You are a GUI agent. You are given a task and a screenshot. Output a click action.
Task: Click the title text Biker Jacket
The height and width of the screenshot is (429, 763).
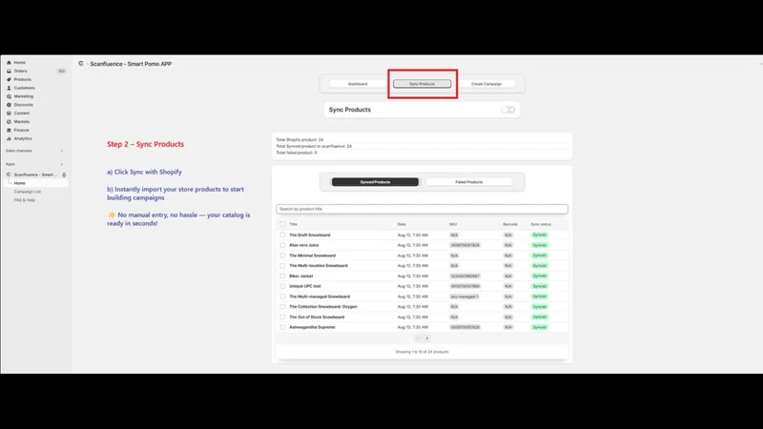[301, 276]
